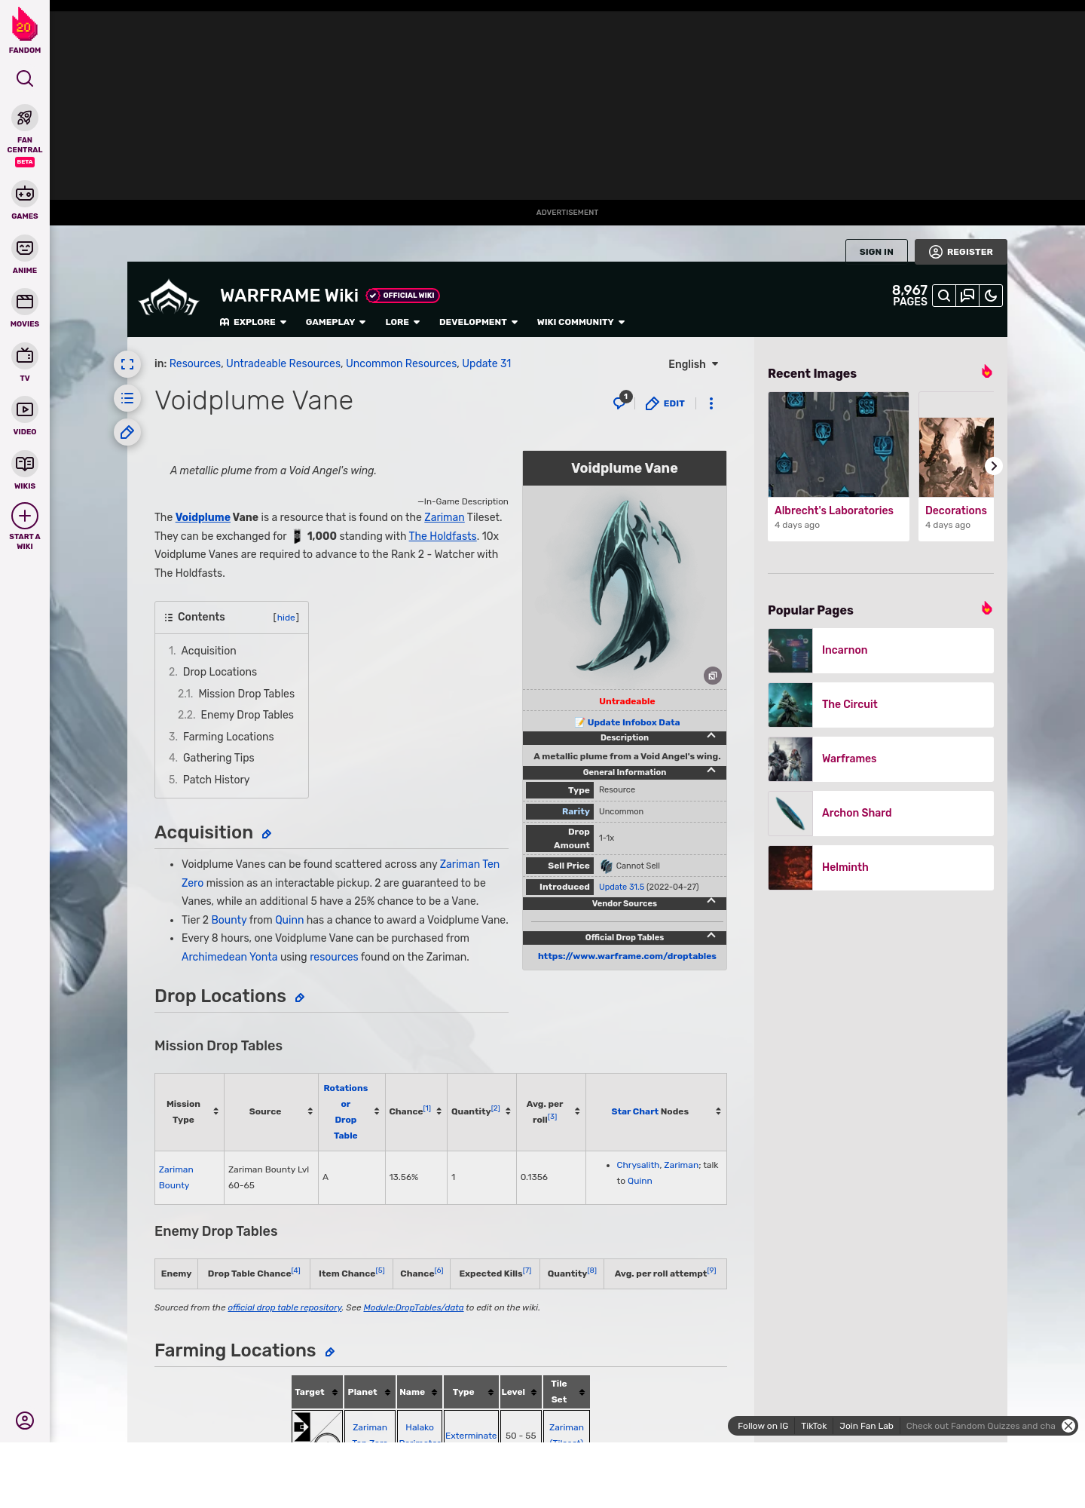The height and width of the screenshot is (1508, 1085).
Task: Open the Archimedean Yonta link
Action: [x=229, y=957]
